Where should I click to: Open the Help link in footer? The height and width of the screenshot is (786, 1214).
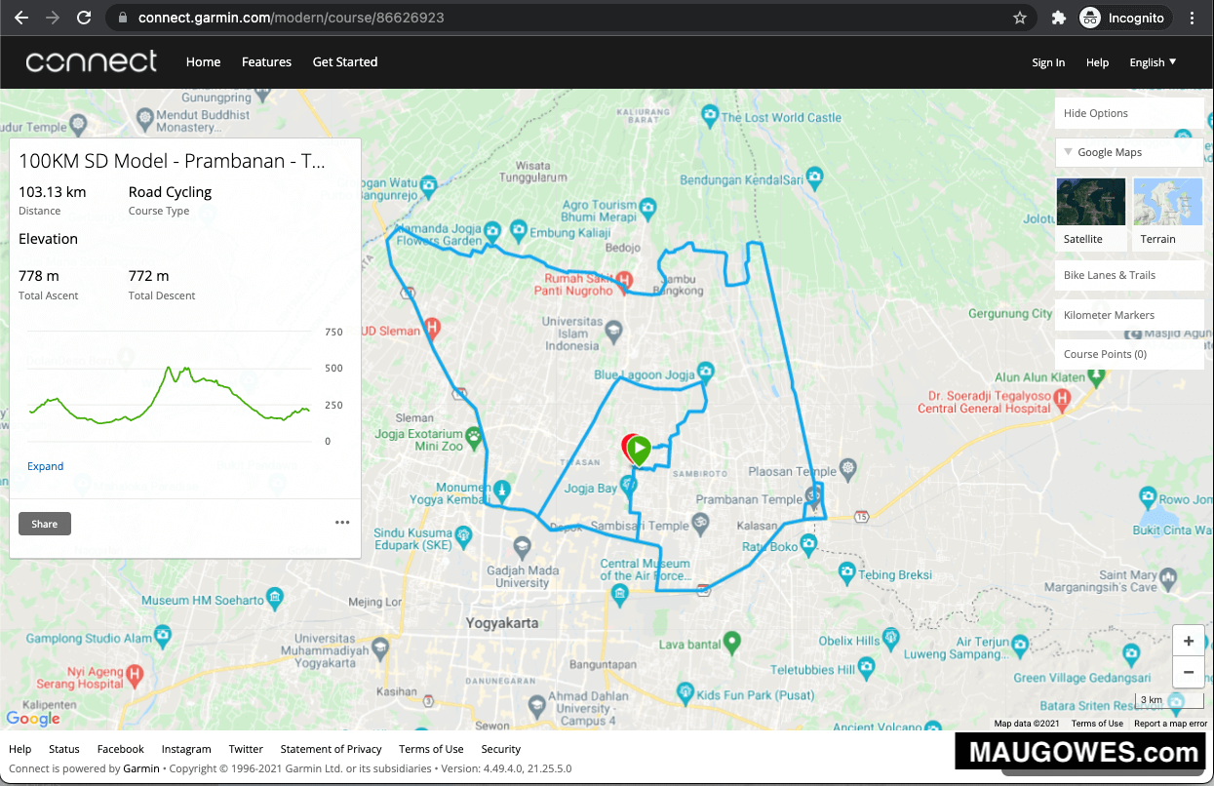20,749
